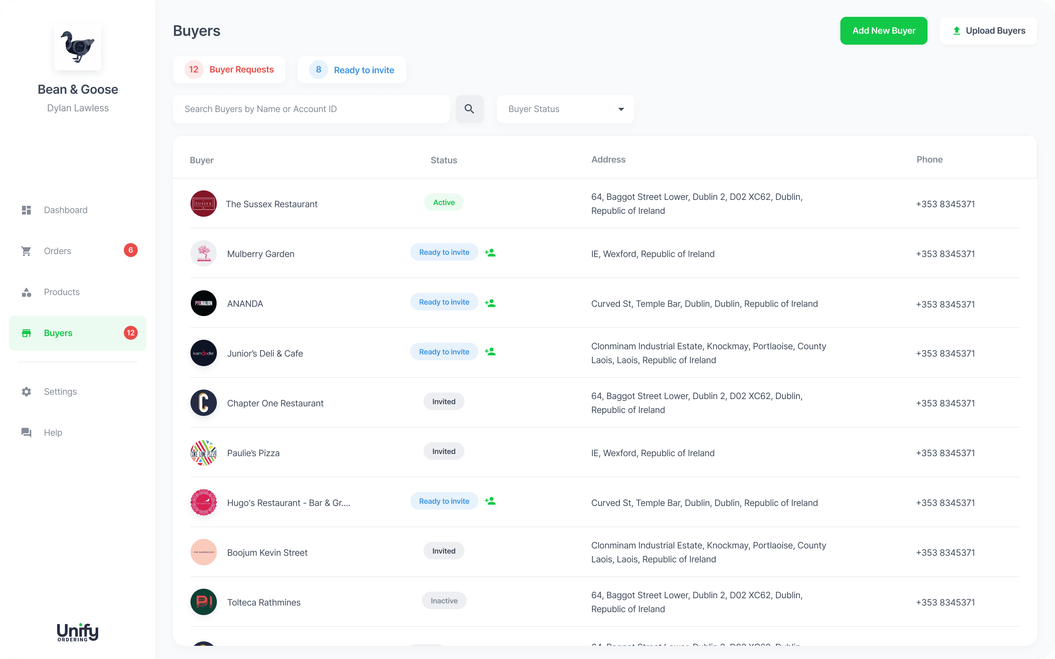Click the search magnifier button

tap(469, 109)
